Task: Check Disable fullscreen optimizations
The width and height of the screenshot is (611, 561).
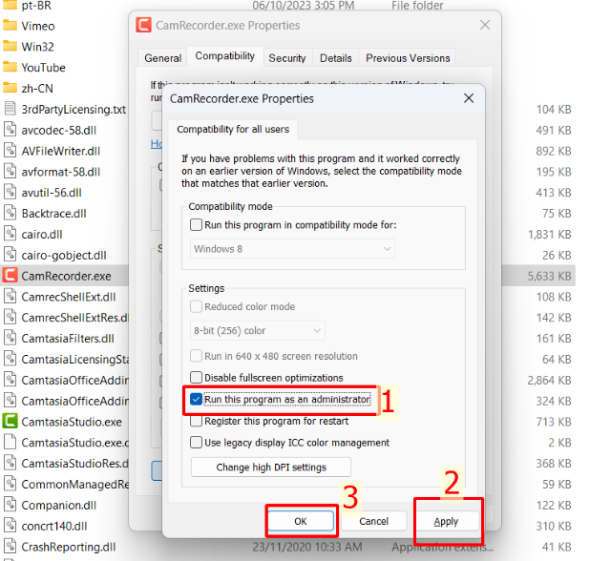Action: point(196,377)
